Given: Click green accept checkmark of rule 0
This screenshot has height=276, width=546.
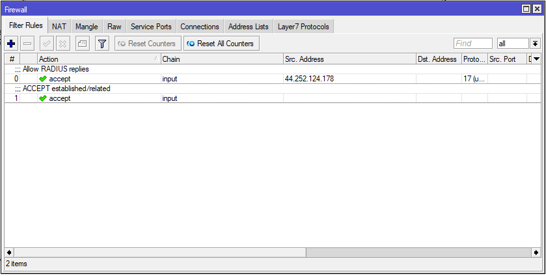Looking at the screenshot, I should [x=43, y=79].
